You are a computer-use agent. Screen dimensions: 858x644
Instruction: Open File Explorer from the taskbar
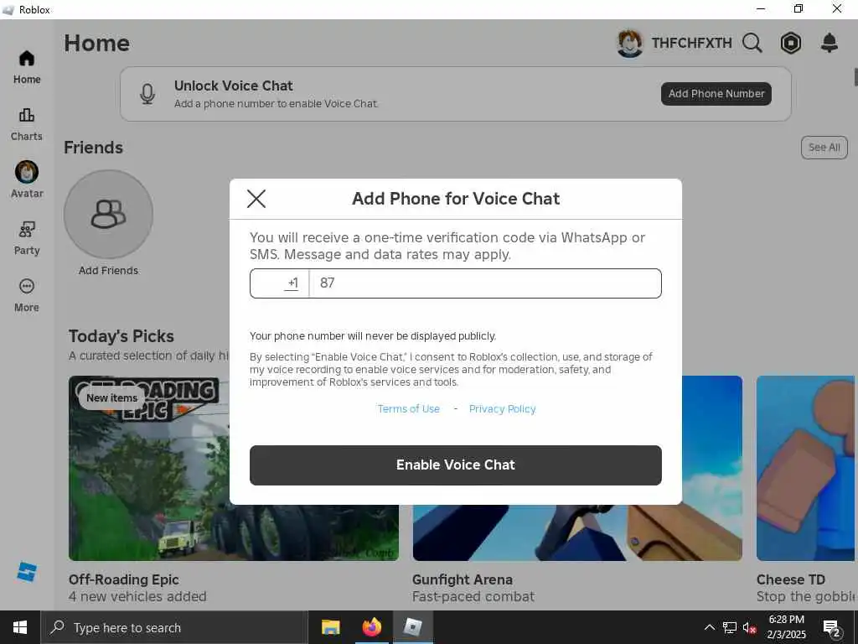[x=330, y=627]
